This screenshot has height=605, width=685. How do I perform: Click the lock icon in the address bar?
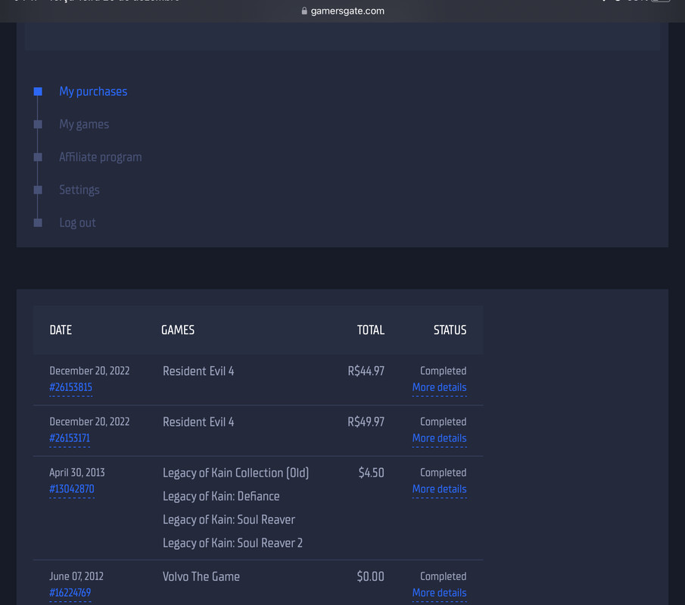click(304, 11)
